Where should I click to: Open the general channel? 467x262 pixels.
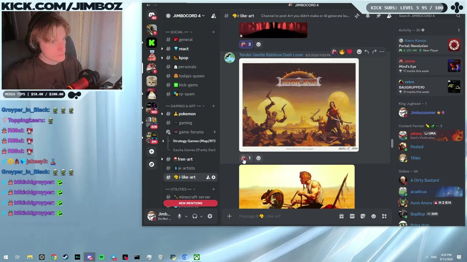[190, 40]
